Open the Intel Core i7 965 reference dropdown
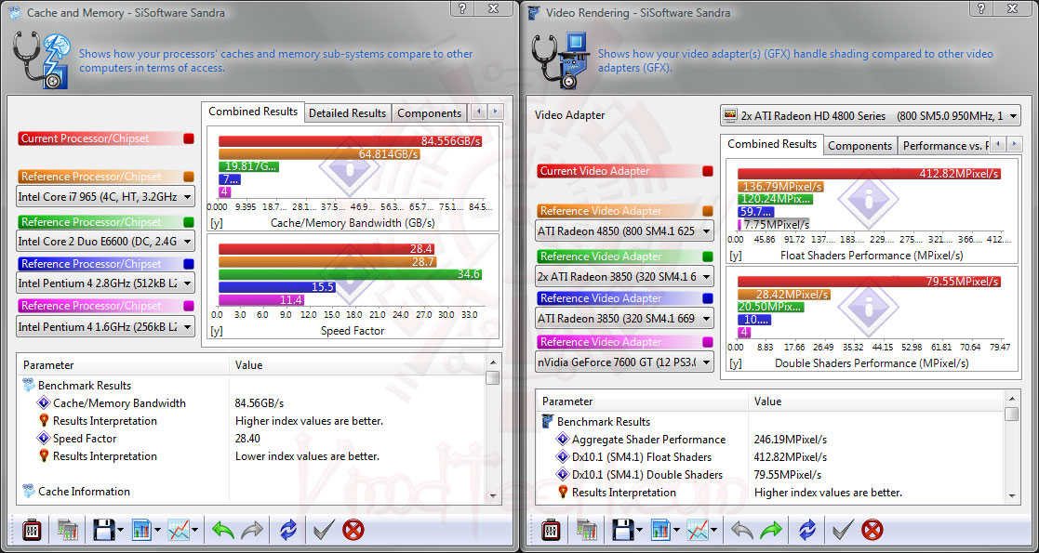 [x=105, y=197]
